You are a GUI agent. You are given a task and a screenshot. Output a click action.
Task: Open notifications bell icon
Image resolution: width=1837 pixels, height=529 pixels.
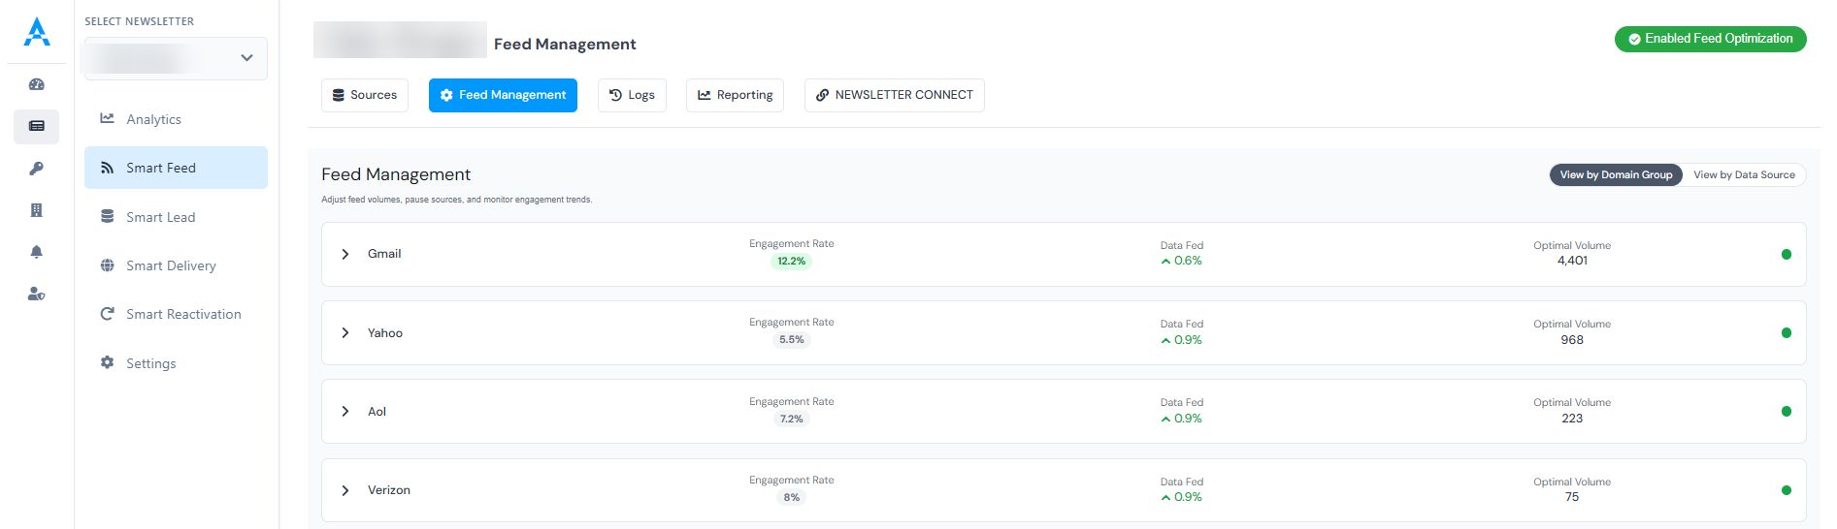click(x=37, y=252)
